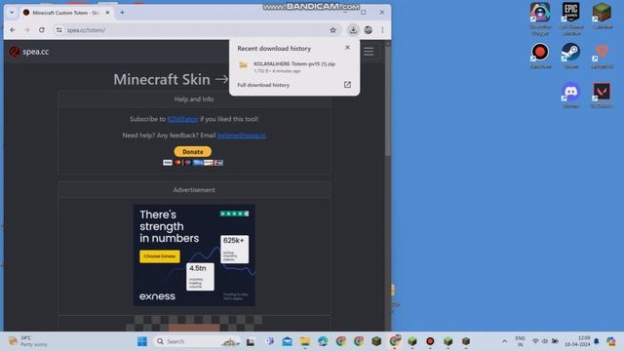Open Full download history
The image size is (624, 351).
click(263, 85)
